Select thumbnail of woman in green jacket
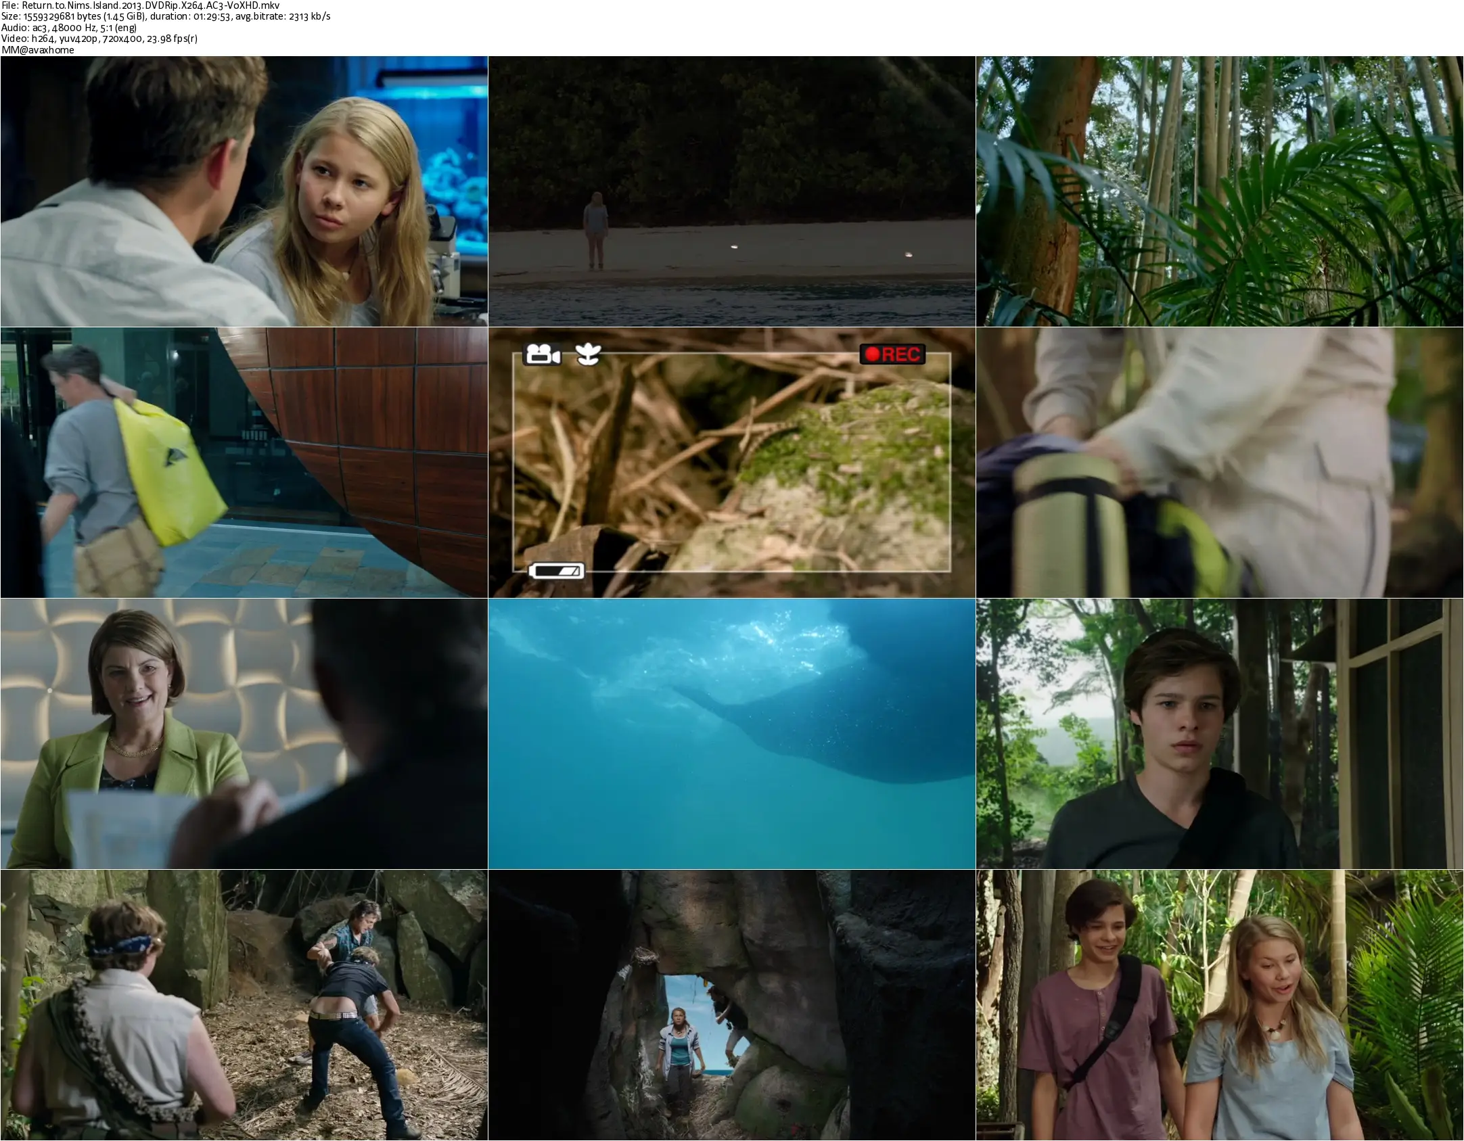Viewport: 1464px width, 1141px height. pos(244,734)
